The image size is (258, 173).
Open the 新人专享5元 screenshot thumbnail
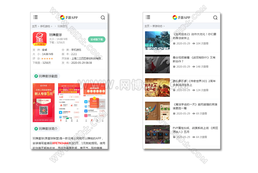[x=44, y=102]
